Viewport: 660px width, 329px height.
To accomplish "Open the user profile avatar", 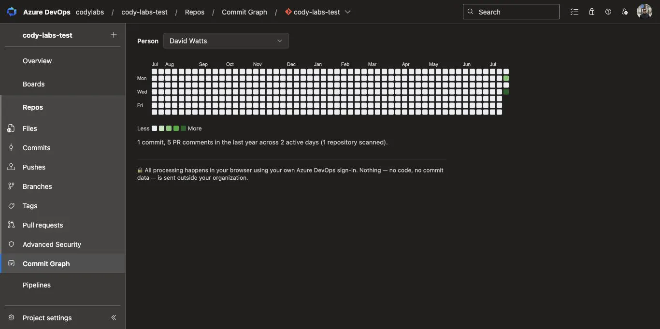I will (x=645, y=12).
